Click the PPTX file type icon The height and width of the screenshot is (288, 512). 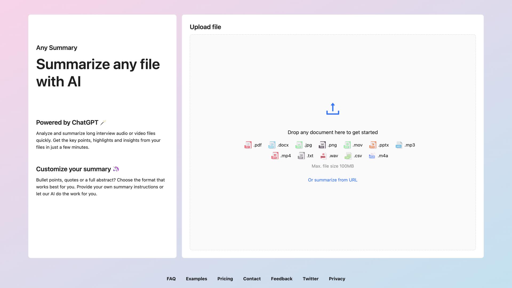373,145
